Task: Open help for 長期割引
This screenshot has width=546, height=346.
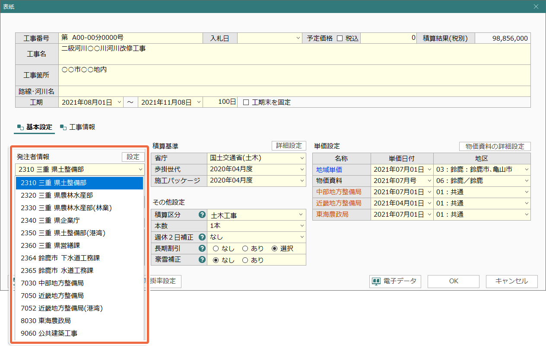Action: [201, 248]
